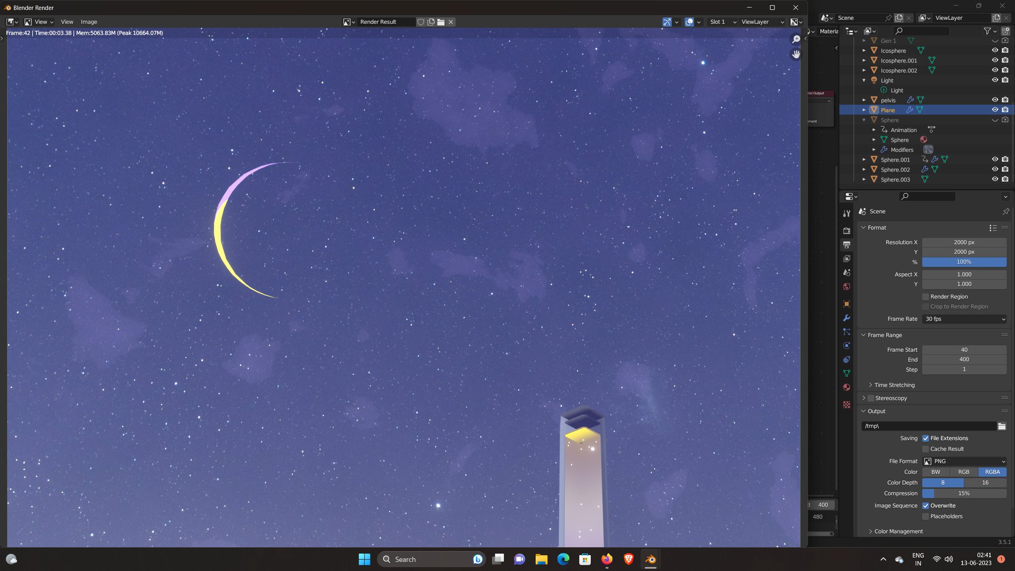Click the output path folder browse icon
This screenshot has height=571, width=1015.
tap(1002, 426)
